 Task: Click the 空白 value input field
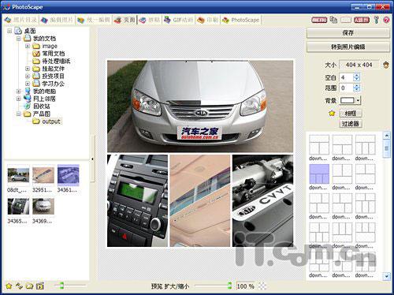click(x=347, y=77)
